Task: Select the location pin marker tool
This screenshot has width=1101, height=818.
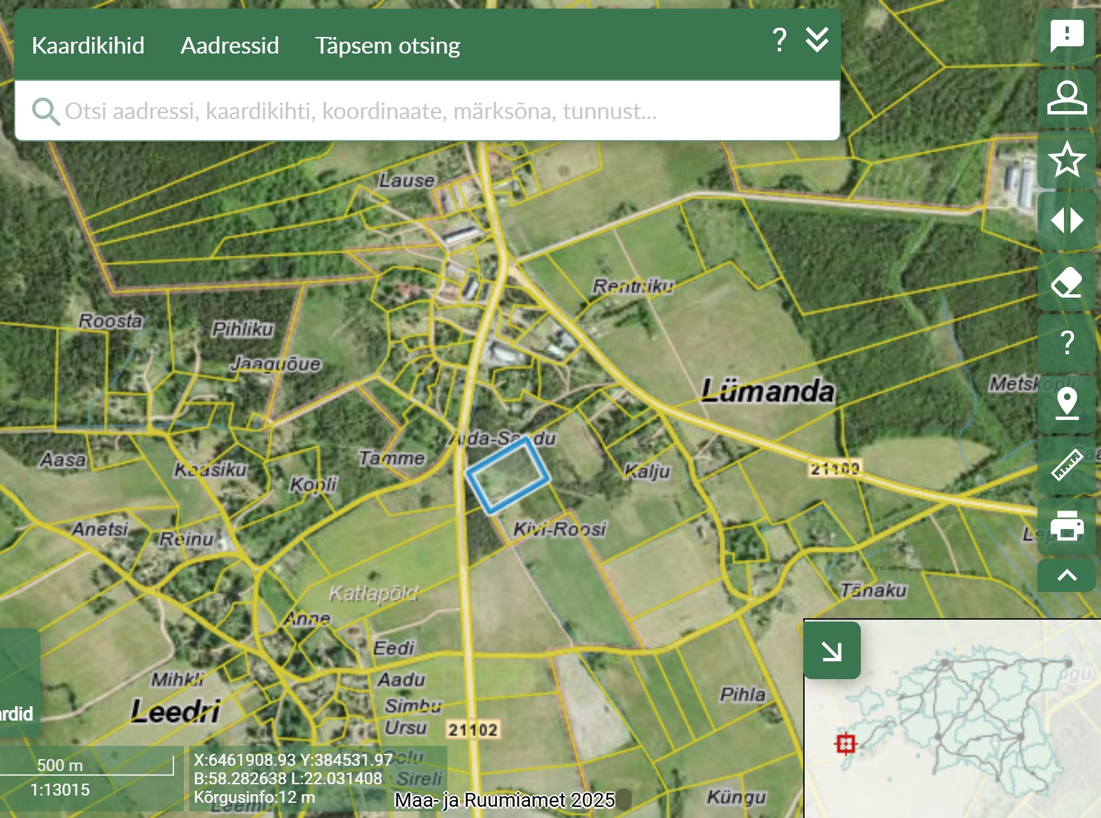Action: coord(1067,403)
